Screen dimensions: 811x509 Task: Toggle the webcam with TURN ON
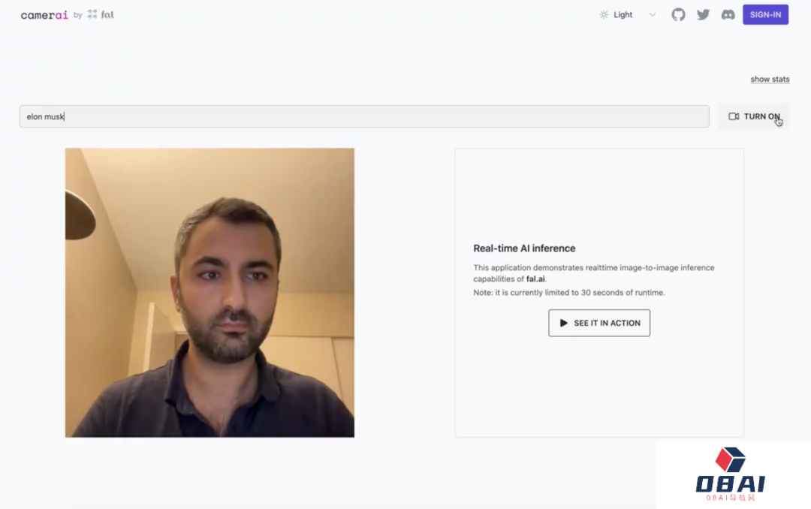coord(754,116)
